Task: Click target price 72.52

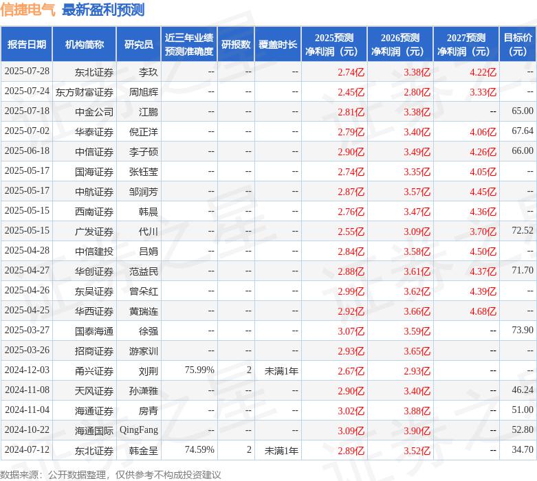Action: [x=523, y=230]
